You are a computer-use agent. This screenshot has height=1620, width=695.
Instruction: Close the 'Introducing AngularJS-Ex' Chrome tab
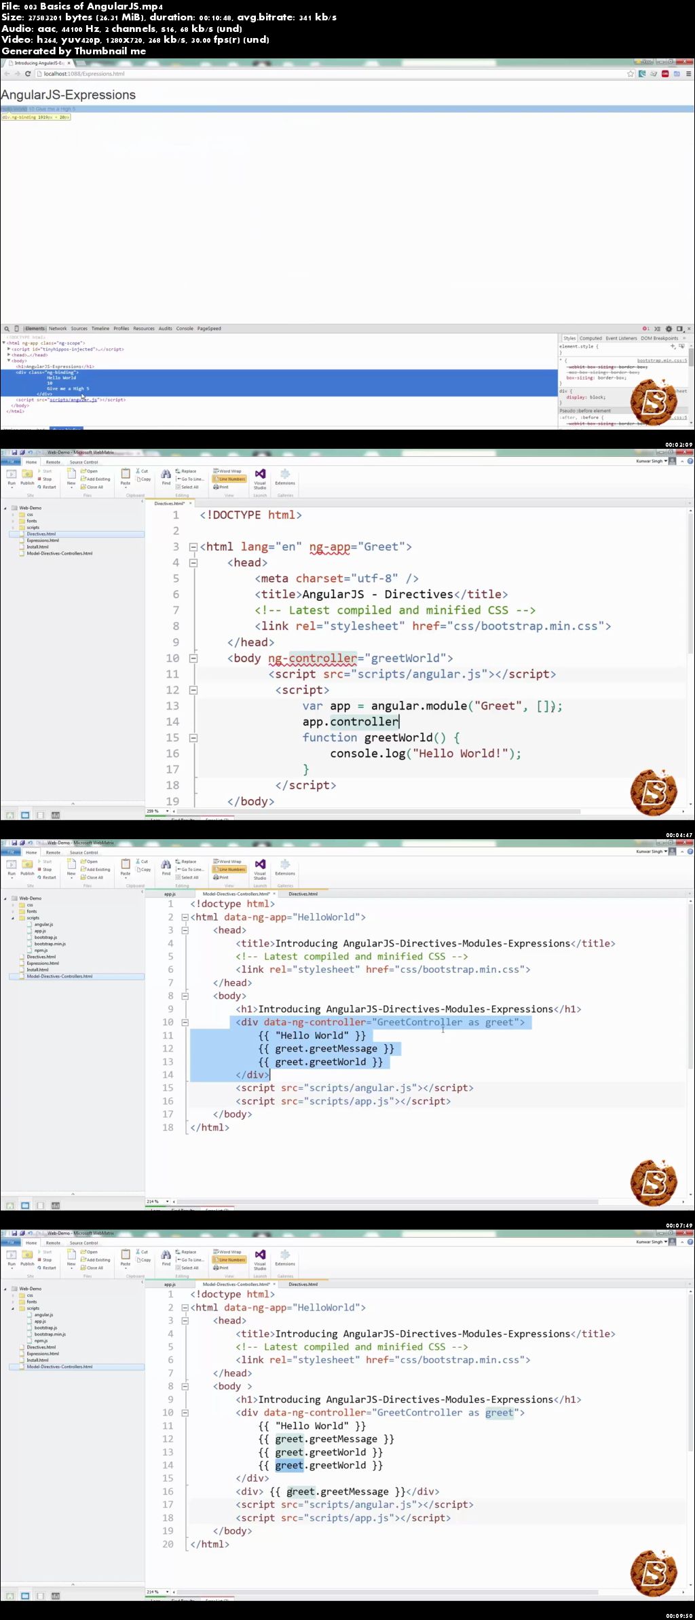point(69,62)
